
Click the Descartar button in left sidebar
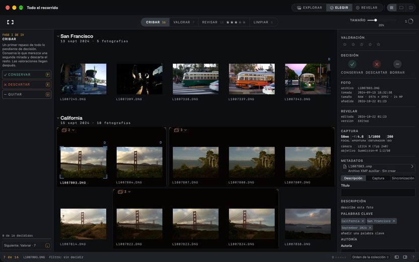27,85
